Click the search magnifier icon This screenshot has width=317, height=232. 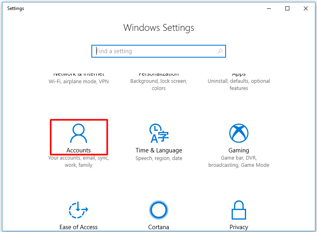click(220, 51)
